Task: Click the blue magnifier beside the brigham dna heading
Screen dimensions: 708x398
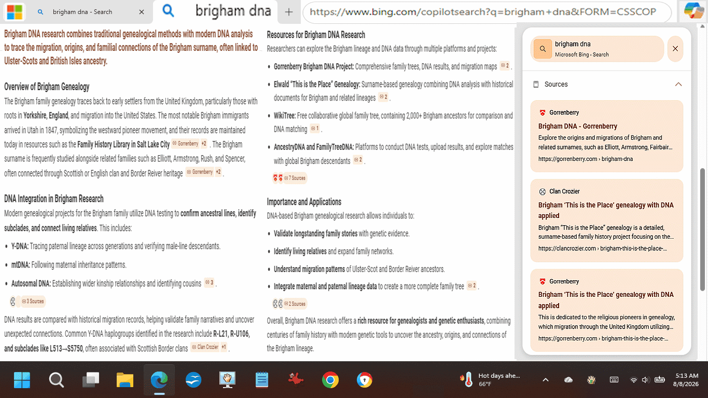Action: tap(168, 10)
